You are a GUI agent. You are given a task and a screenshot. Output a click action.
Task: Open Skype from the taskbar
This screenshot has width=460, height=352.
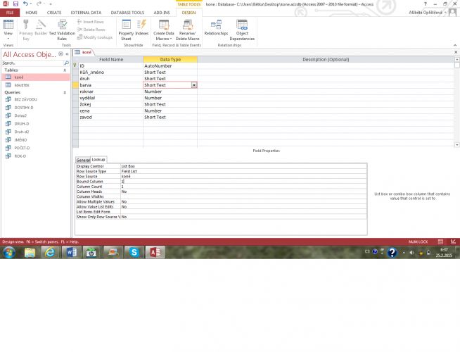[x=134, y=252]
